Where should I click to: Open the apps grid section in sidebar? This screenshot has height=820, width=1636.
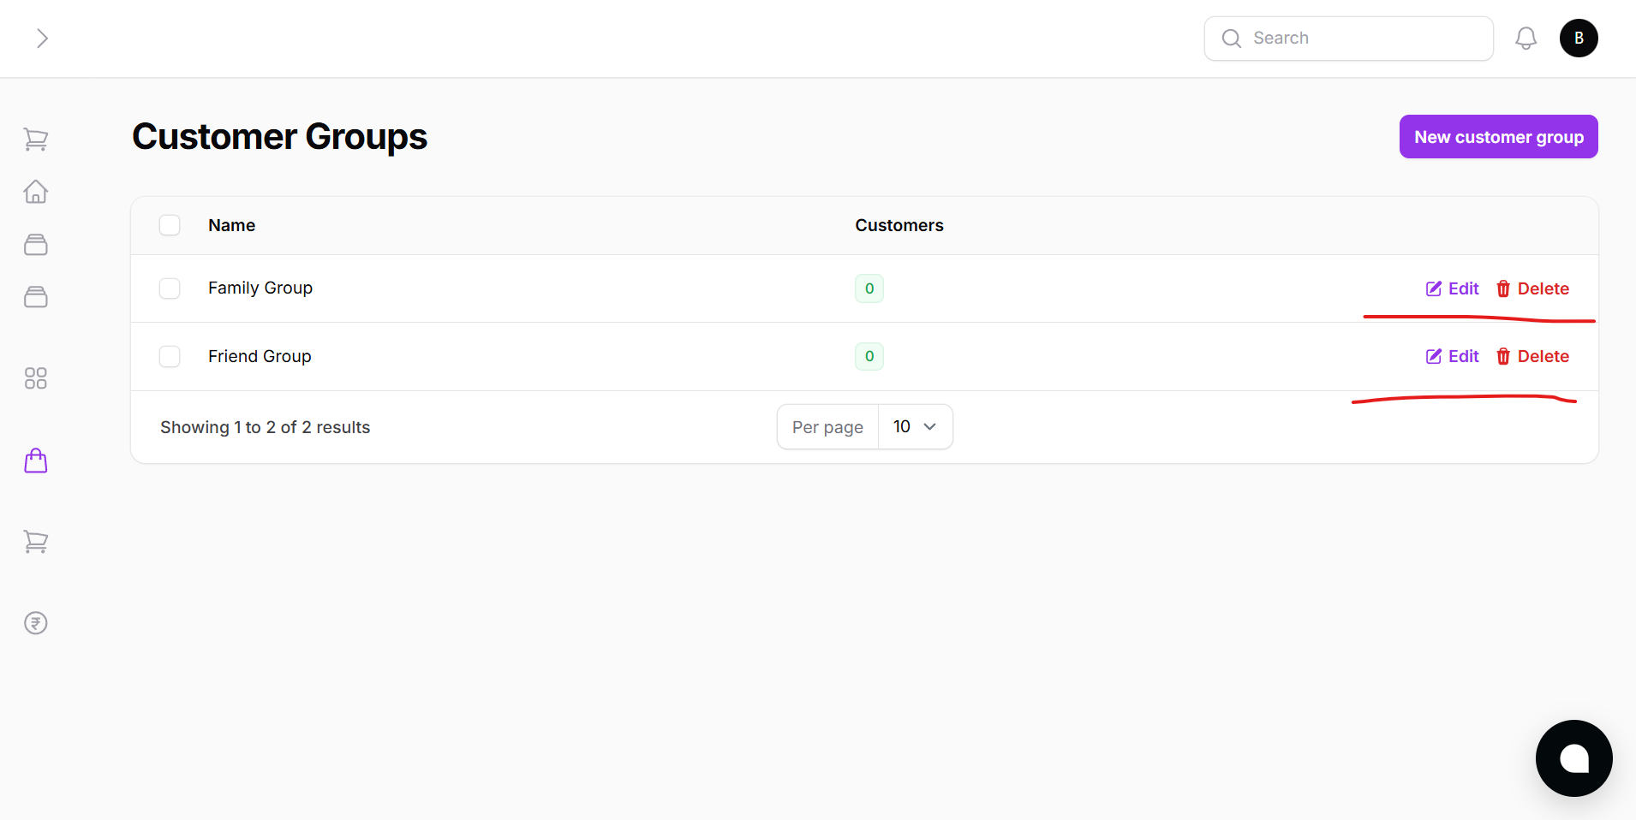pos(35,377)
